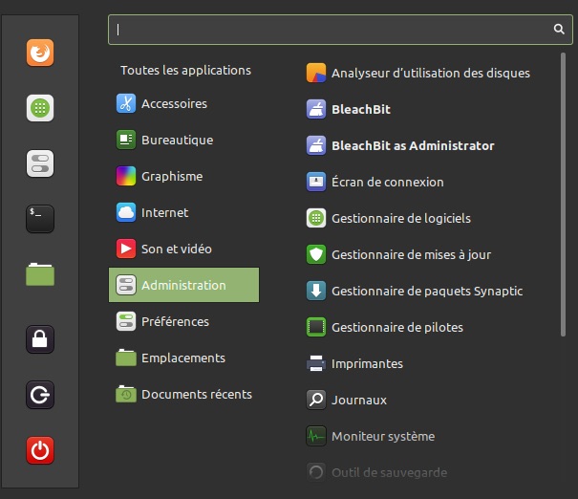The image size is (578, 499).
Task: Open the Software Manager sidebar icon
Action: [40, 107]
